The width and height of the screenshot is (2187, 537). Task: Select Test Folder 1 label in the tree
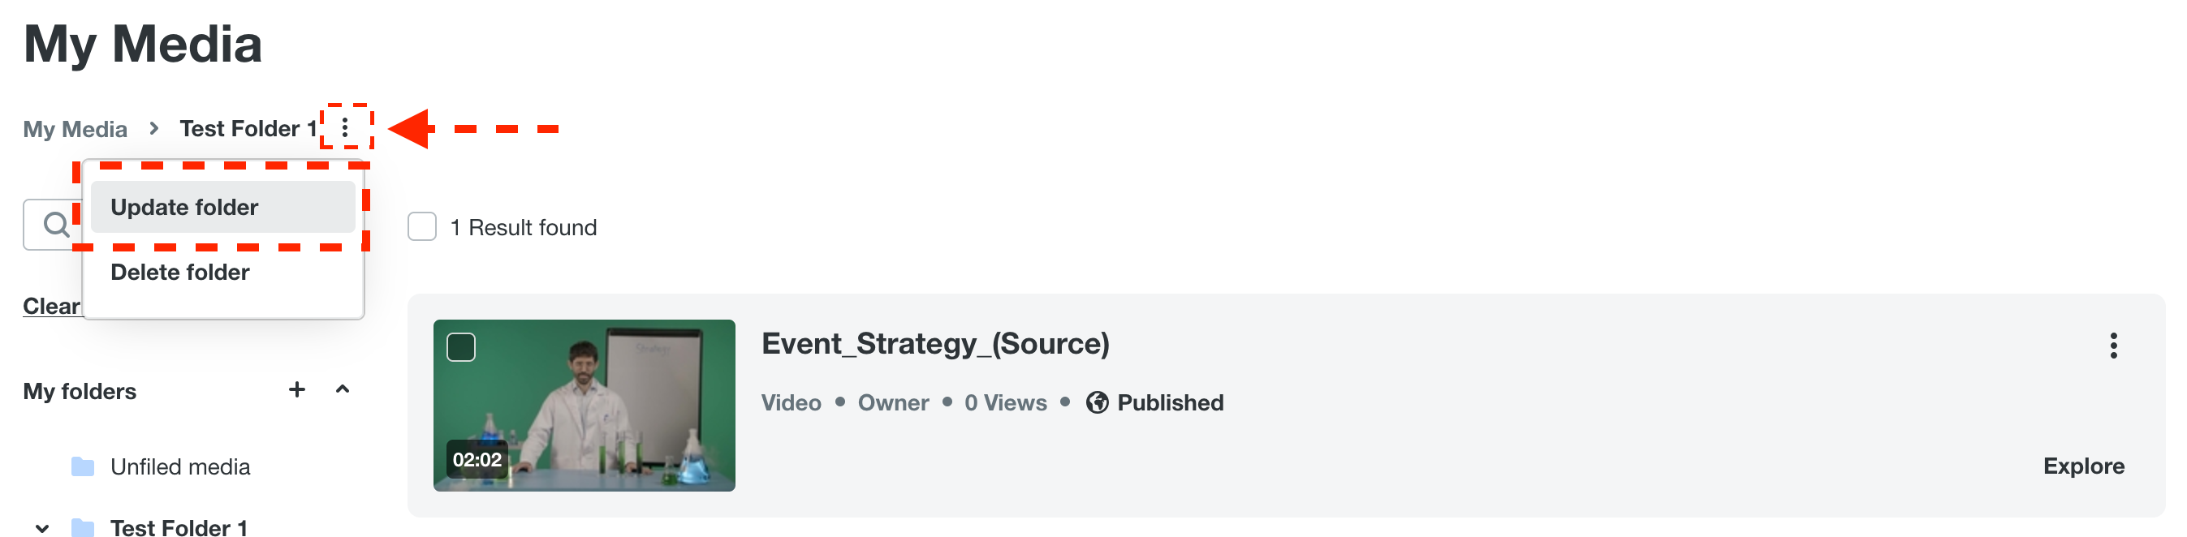[179, 526]
